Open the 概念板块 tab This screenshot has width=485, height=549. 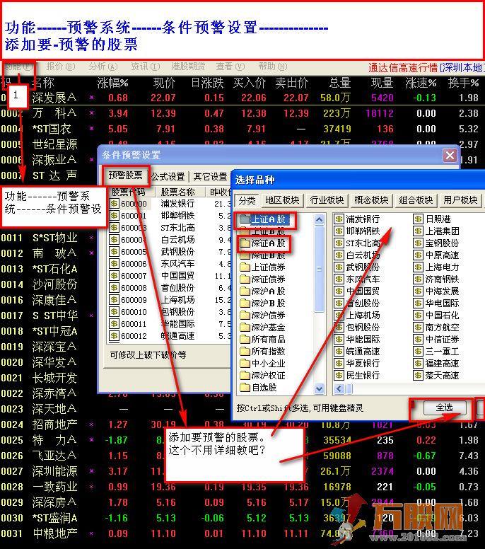coord(371,200)
